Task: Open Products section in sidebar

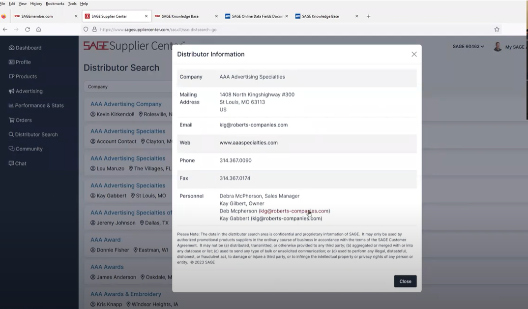Action: tap(23, 76)
